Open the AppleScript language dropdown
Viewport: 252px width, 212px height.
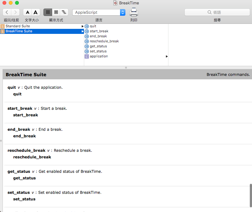[x=99, y=12]
